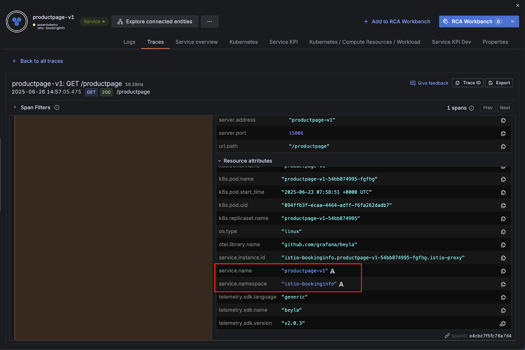Copy the k8s.pod.name value
Viewport: 525px width, 350px height.
point(503,179)
